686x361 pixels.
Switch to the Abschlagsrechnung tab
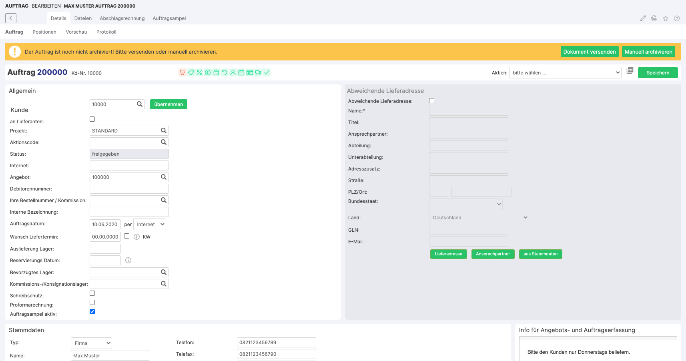[122, 18]
